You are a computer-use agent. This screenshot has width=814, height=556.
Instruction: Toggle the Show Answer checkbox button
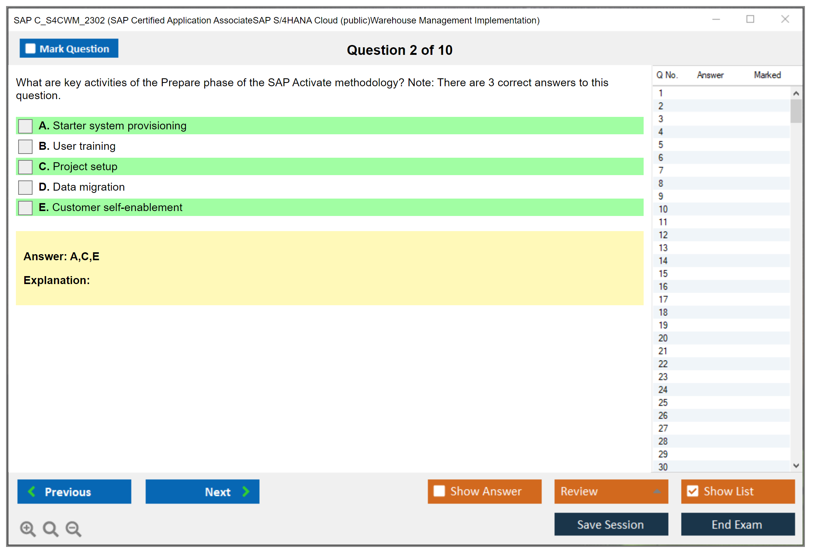coord(439,491)
